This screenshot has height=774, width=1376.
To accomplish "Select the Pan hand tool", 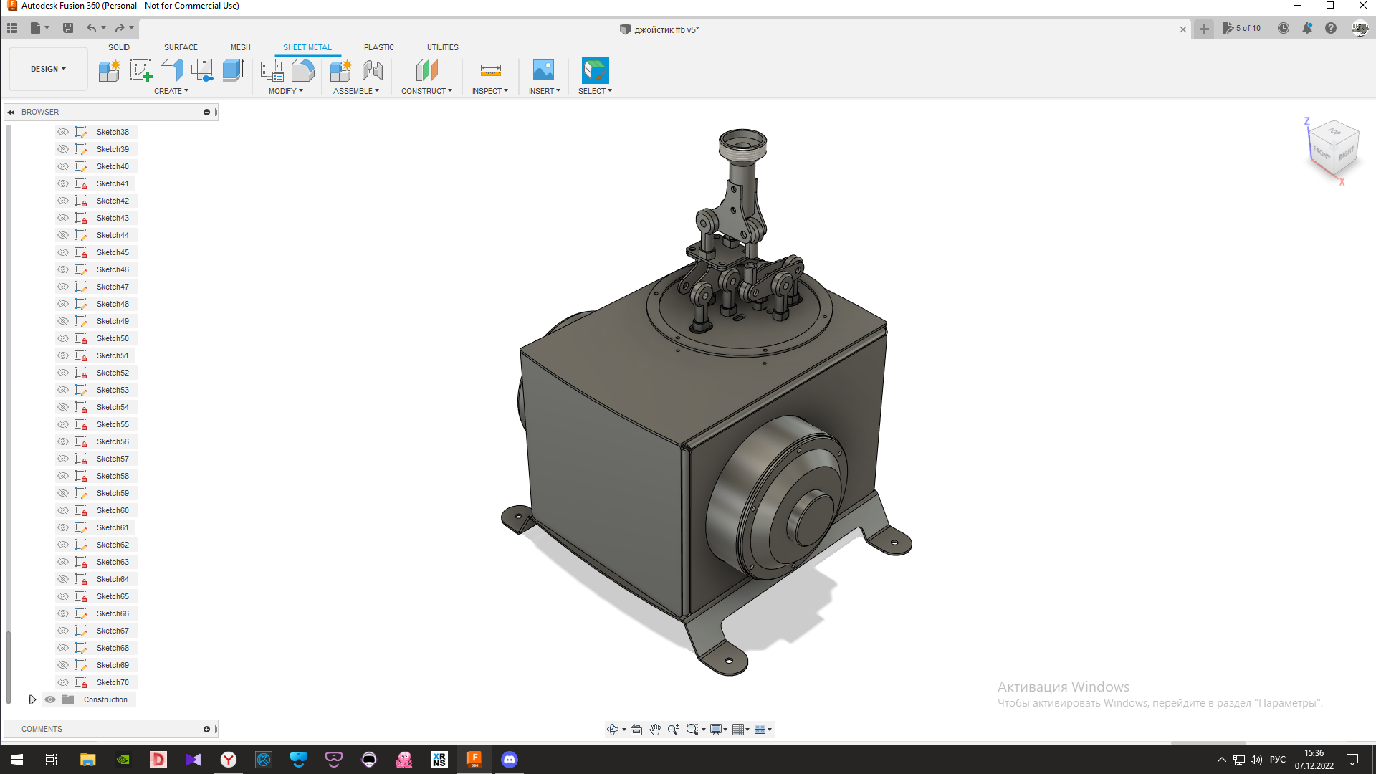I will pos(655,730).
